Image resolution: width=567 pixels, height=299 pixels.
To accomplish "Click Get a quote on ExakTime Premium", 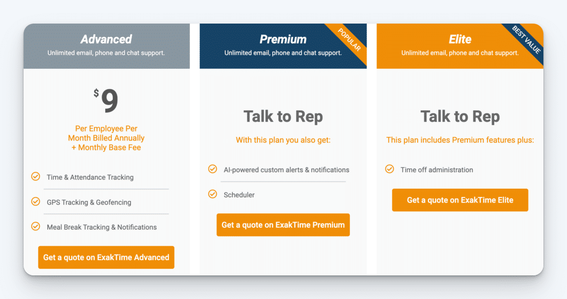I will tap(283, 225).
